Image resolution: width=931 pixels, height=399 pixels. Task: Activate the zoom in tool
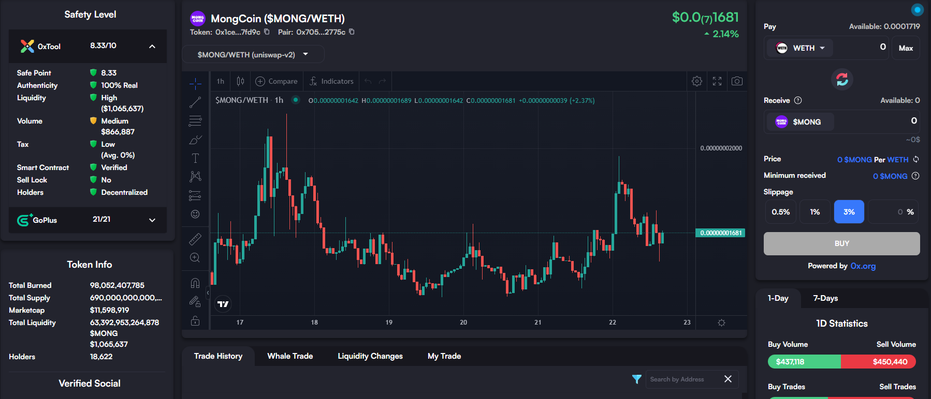(195, 257)
